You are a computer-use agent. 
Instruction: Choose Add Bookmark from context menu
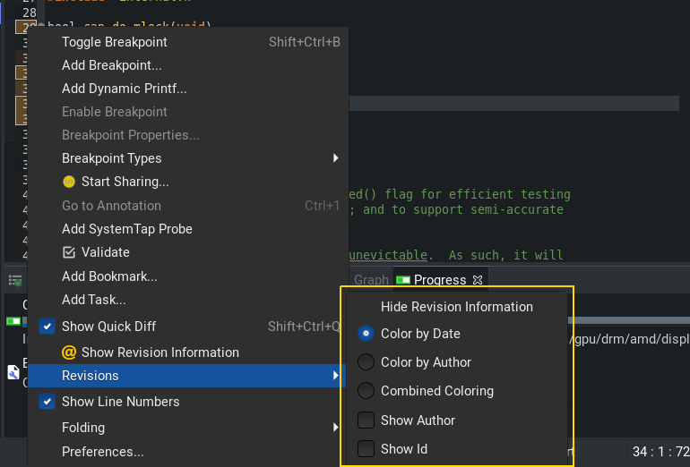pyautogui.click(x=109, y=276)
